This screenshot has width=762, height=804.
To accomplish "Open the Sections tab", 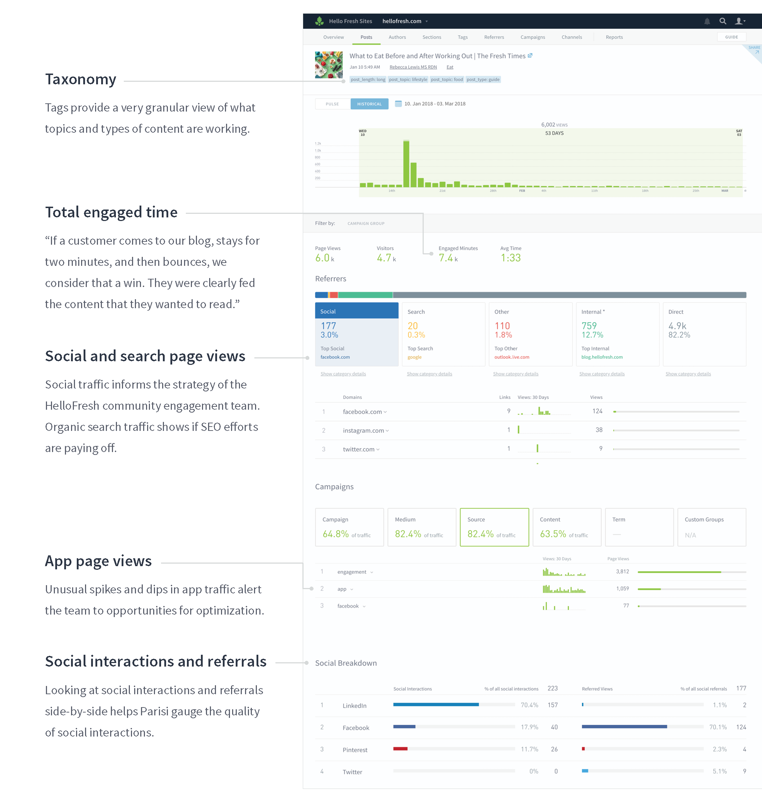I will pyautogui.click(x=432, y=37).
